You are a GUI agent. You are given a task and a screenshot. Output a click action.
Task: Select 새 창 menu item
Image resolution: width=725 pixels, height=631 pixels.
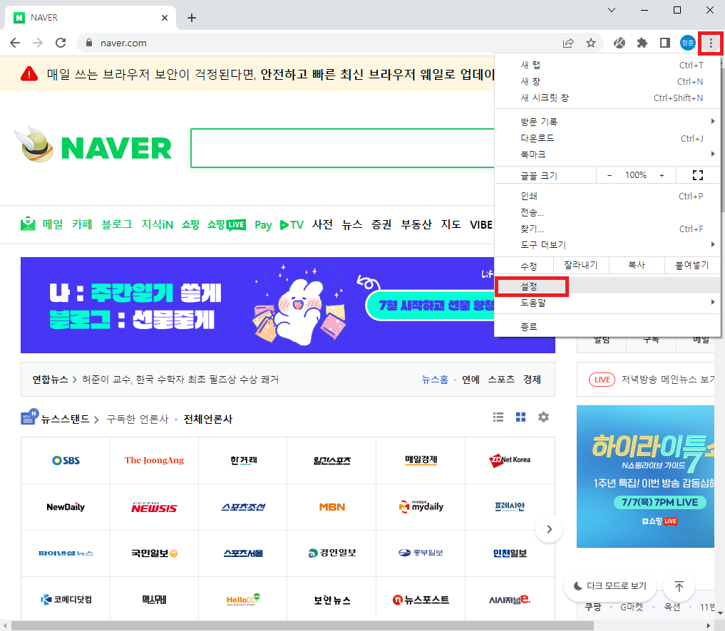coord(607,81)
